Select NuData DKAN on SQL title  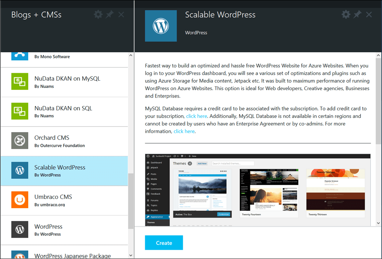pyautogui.click(x=63, y=108)
